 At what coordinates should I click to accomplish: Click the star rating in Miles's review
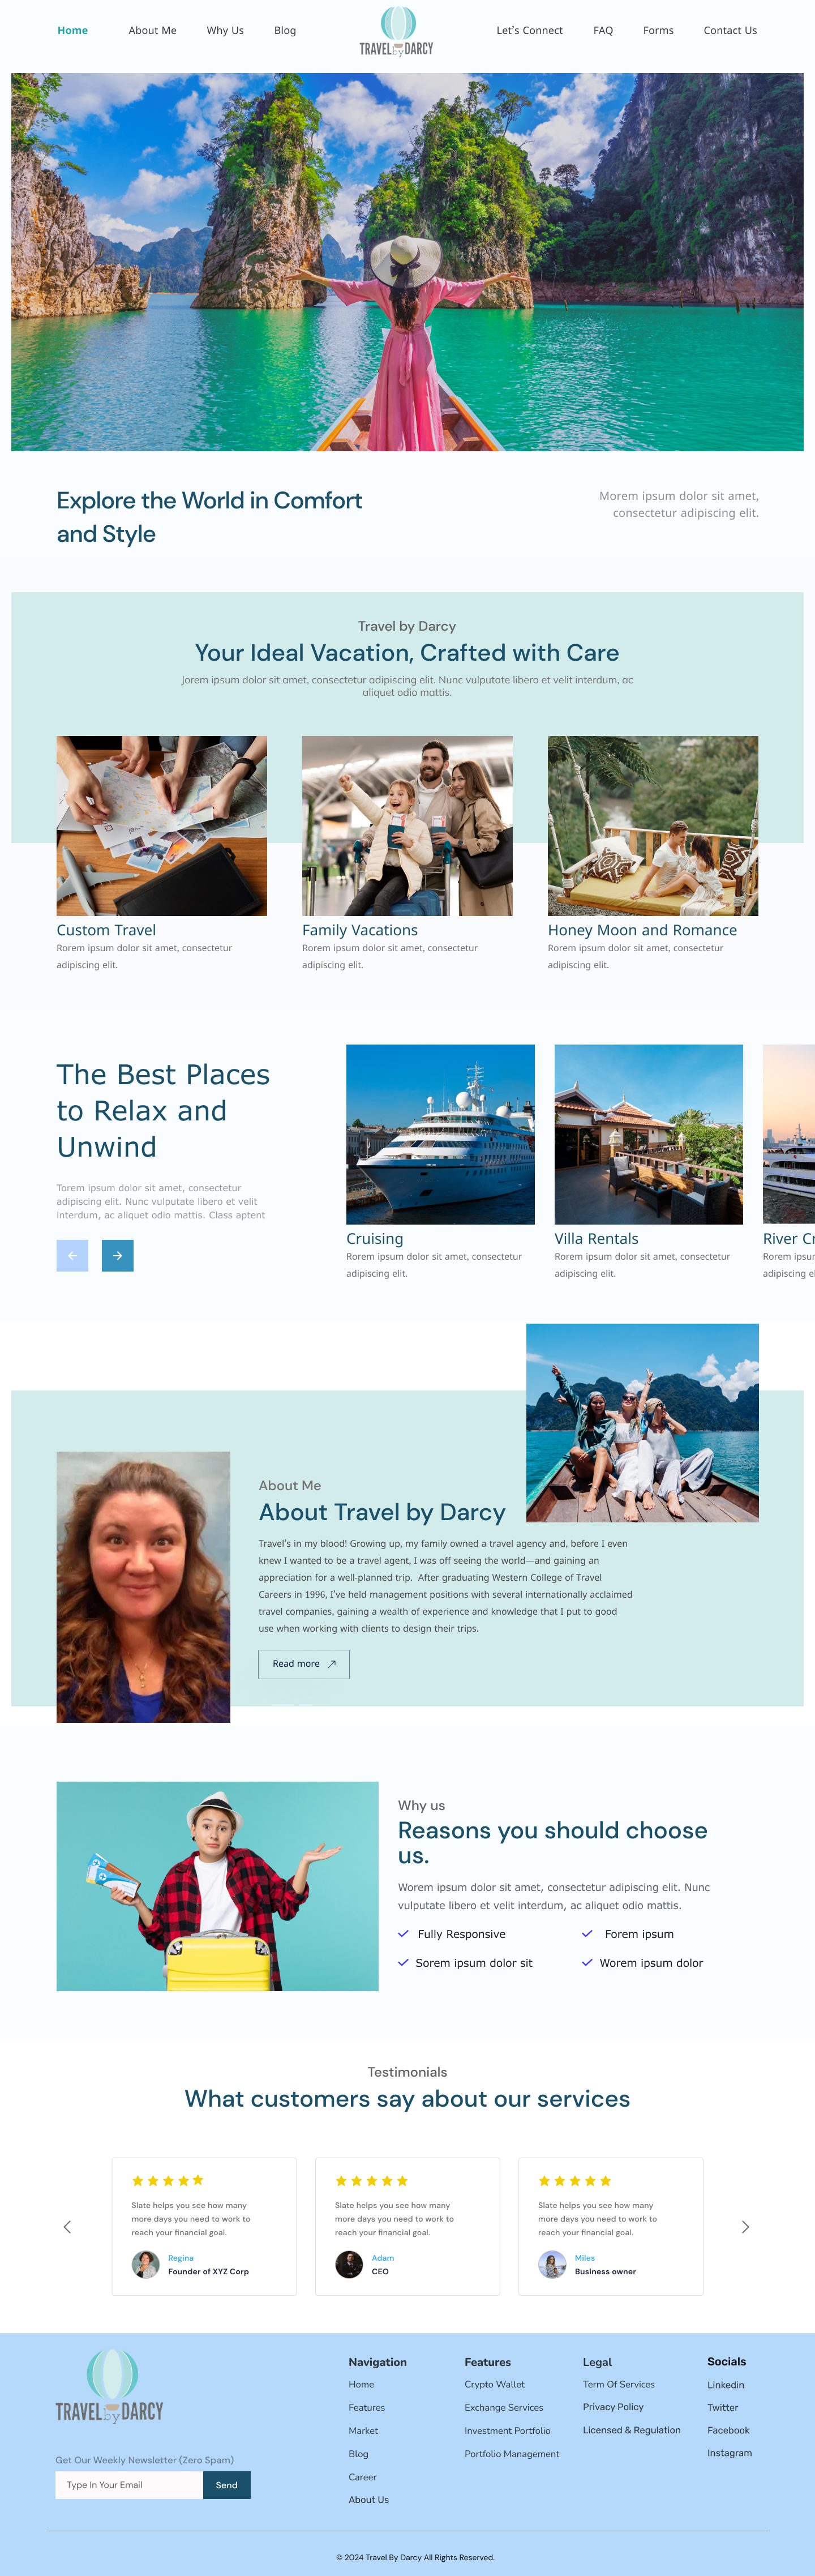click(575, 2180)
